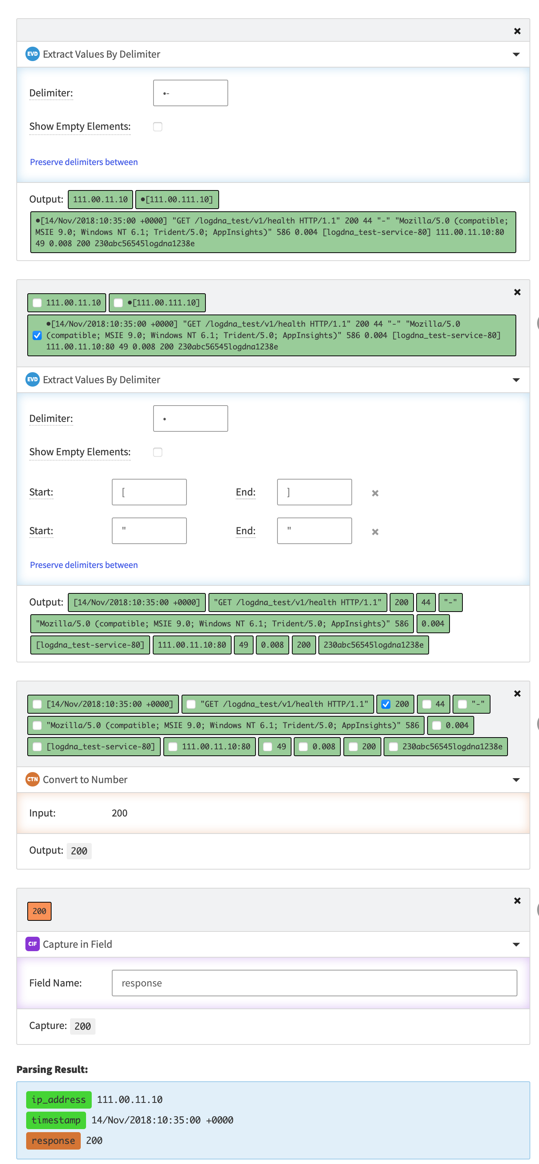The image size is (539, 1164).
Task: Open the Capture in Field operator dropdown
Action: click(x=516, y=944)
